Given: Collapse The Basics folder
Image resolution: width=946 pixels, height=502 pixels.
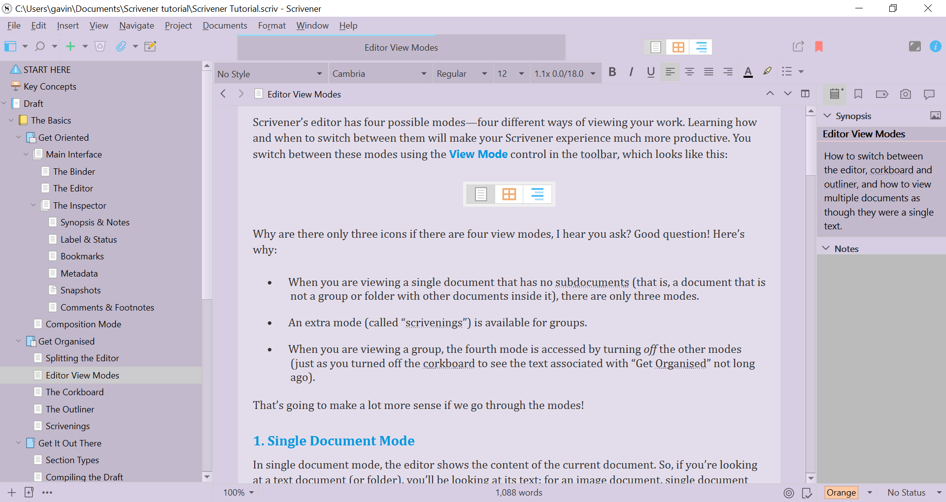Looking at the screenshot, I should 11,121.
